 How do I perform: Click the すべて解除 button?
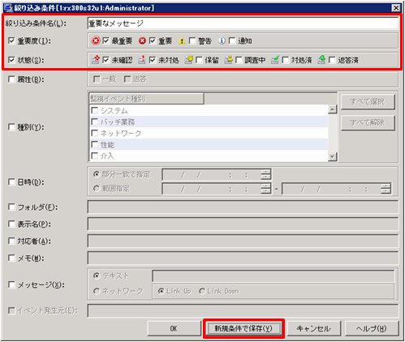368,123
